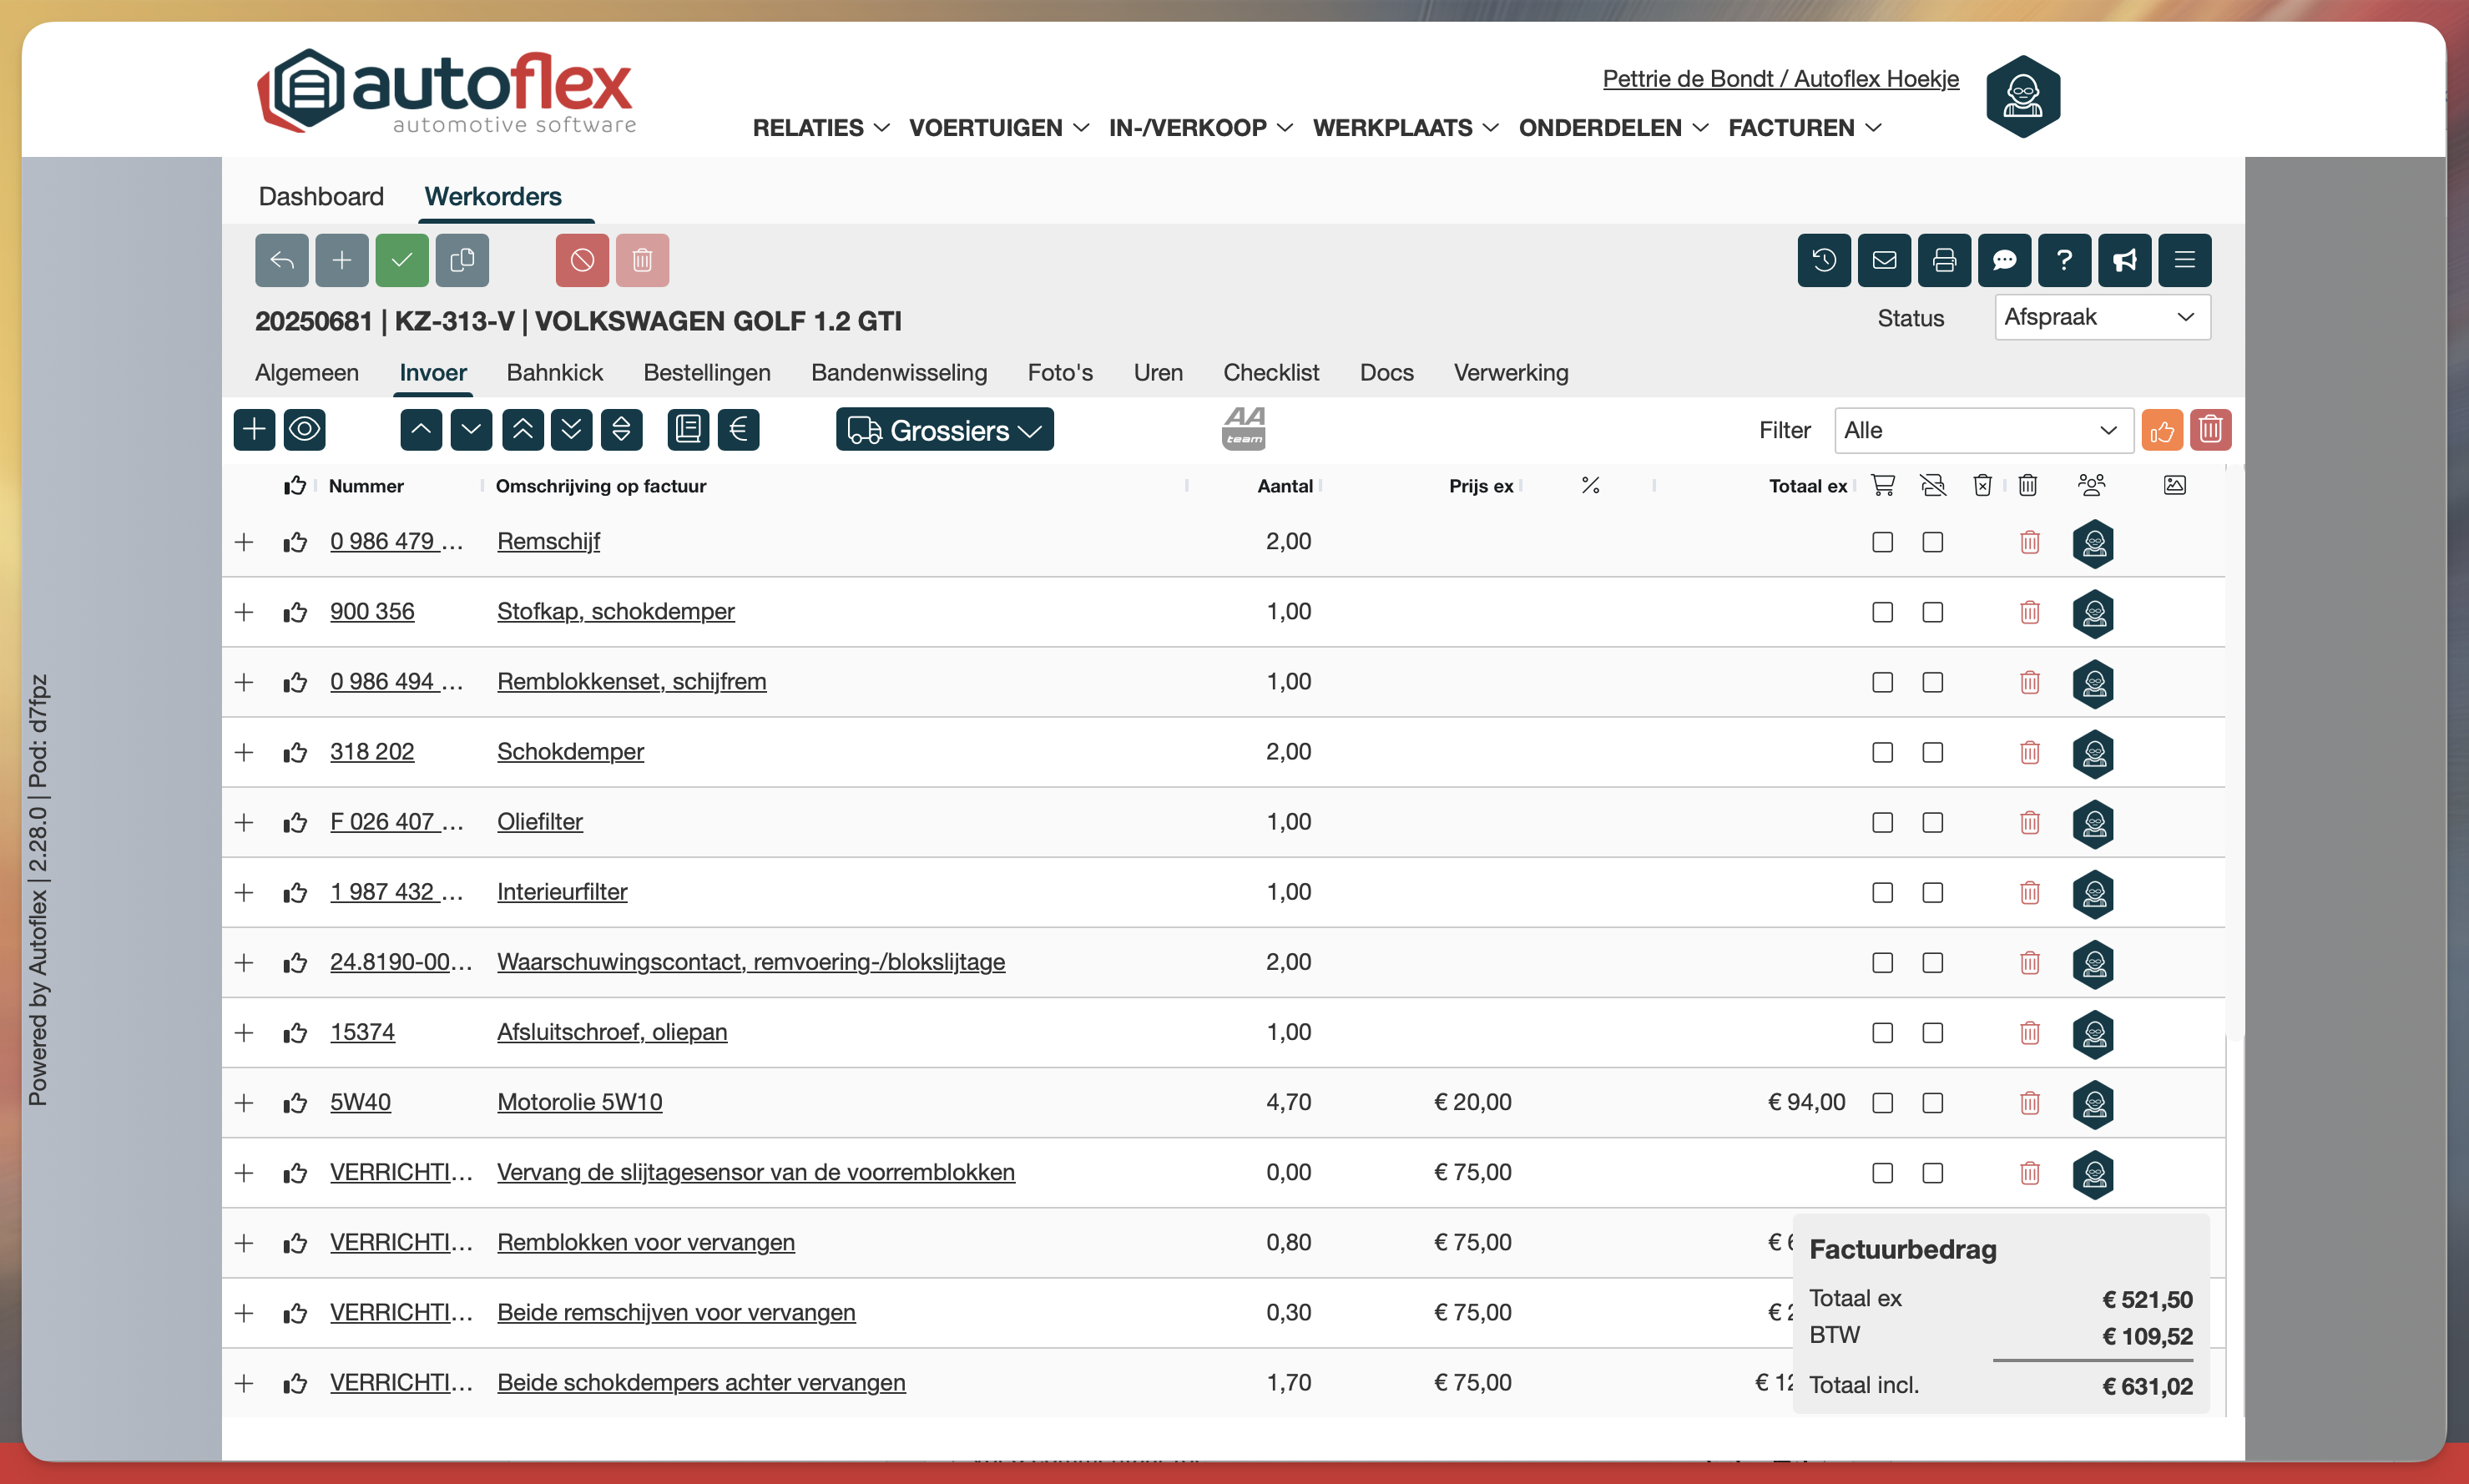Switch to the Bestellingen tab

pos(706,372)
